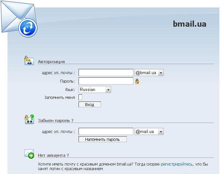Click the bmail.ua title text
Viewport: 221px width, 174px height.
pyautogui.click(x=190, y=24)
